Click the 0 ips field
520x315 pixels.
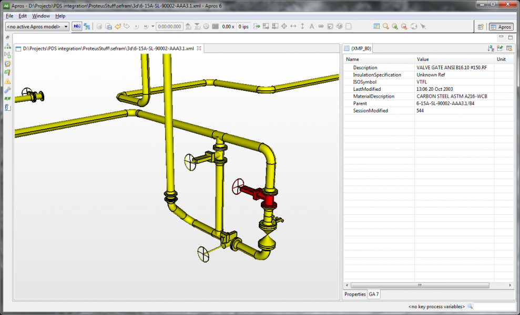[243, 26]
